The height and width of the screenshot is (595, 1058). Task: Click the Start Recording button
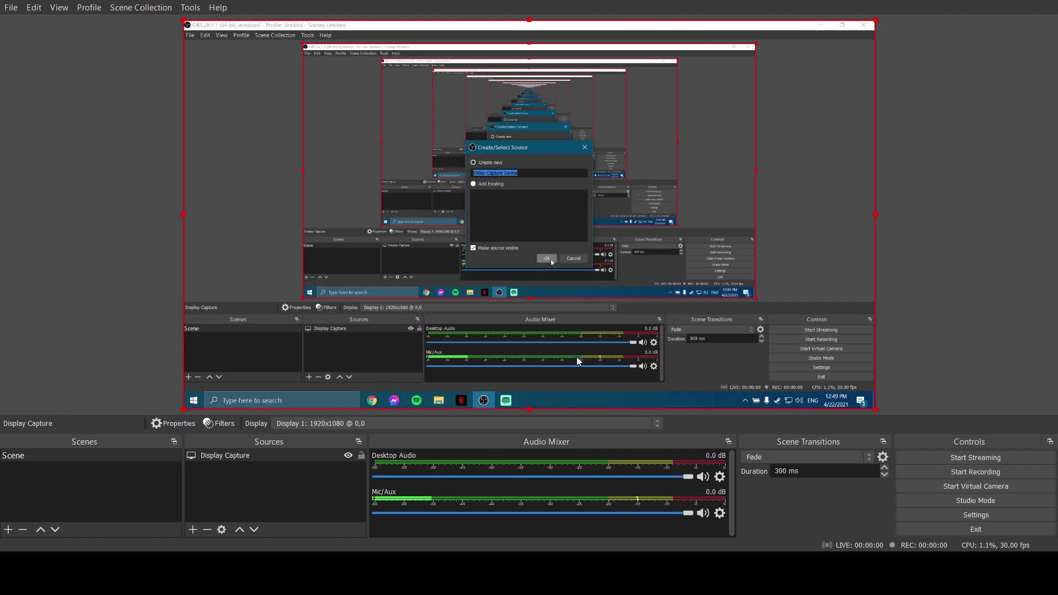(x=975, y=472)
